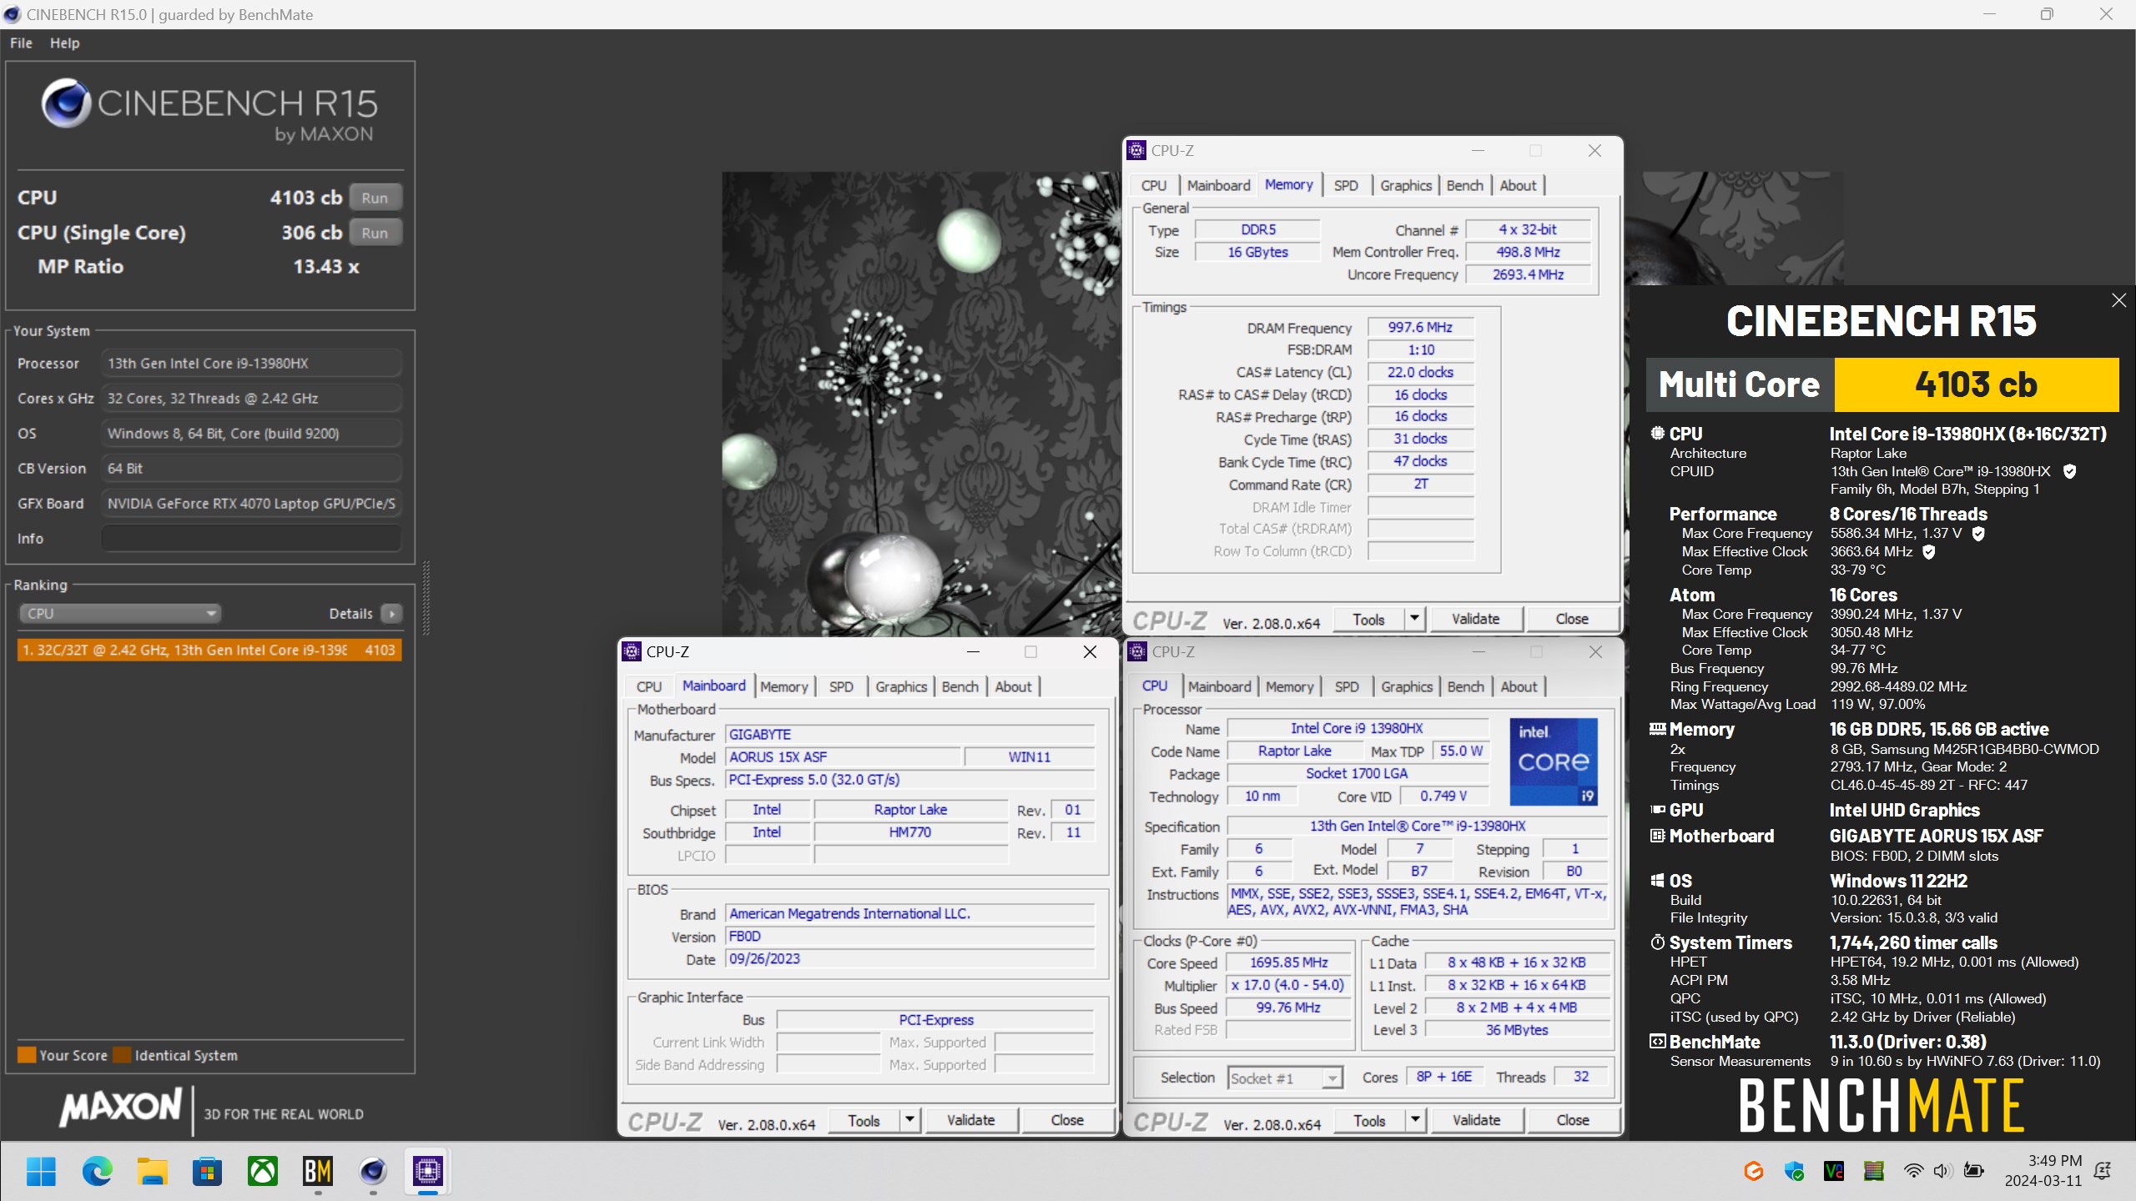Screen dimensions: 2136x1201
Task: Open Tools dropdown arrow in CPU-Z Memory window
Action: pyautogui.click(x=1414, y=619)
